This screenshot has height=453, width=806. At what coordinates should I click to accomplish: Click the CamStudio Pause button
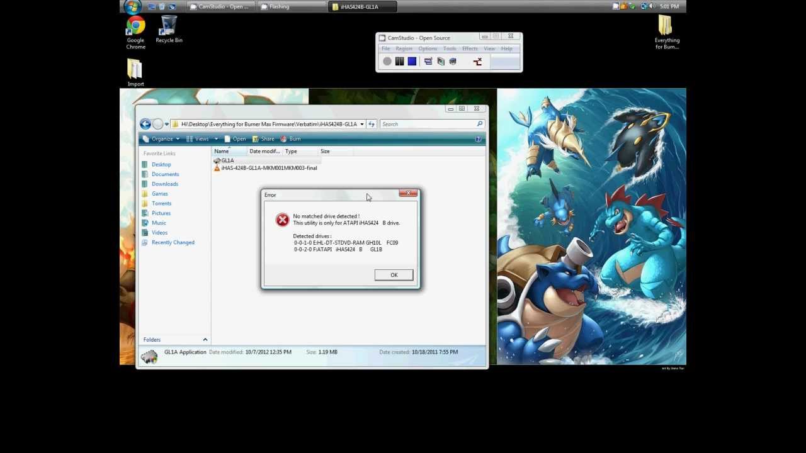tap(399, 61)
